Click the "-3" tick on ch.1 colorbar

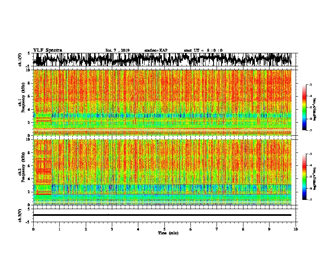coord(310,85)
